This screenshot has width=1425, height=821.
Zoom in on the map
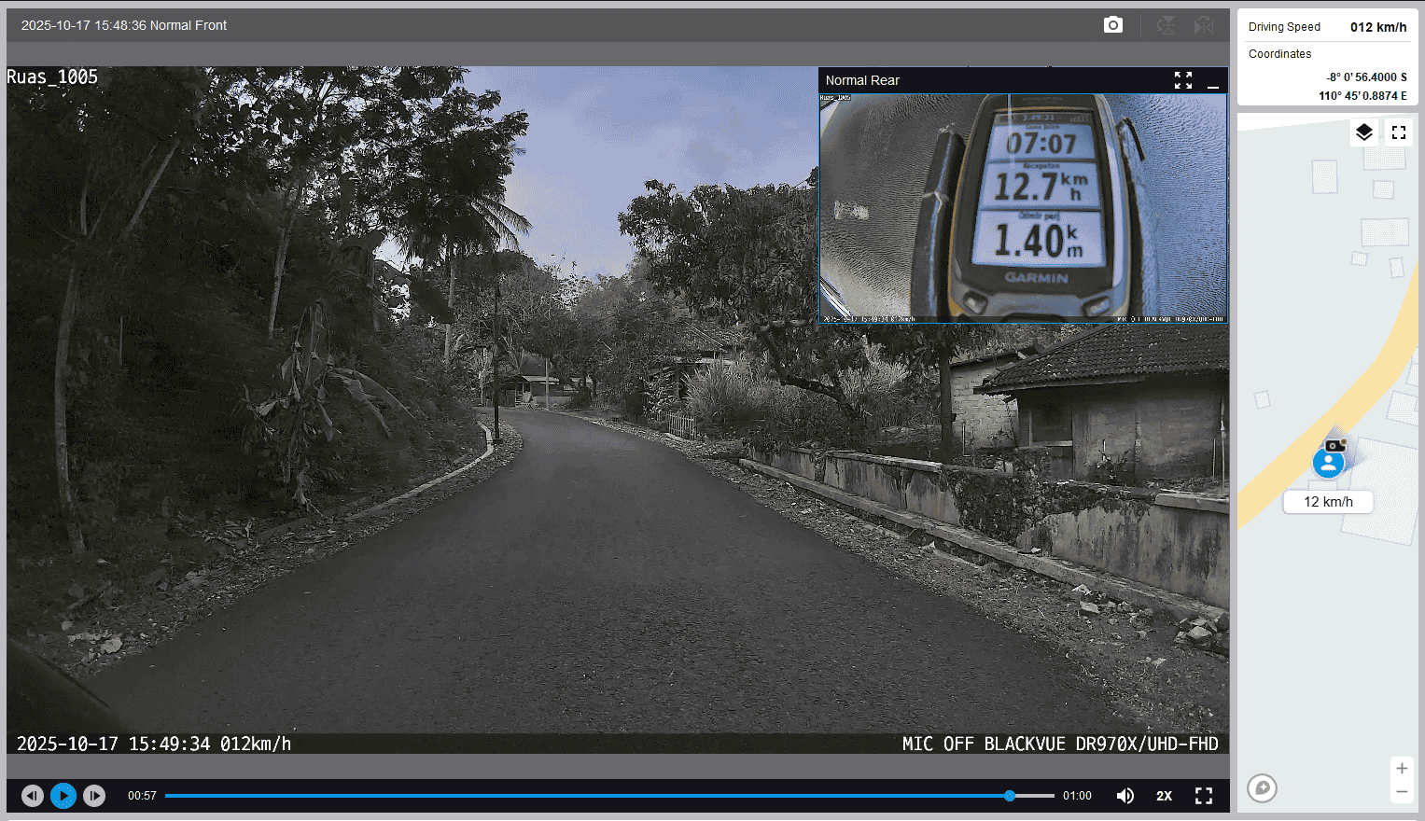[1401, 769]
